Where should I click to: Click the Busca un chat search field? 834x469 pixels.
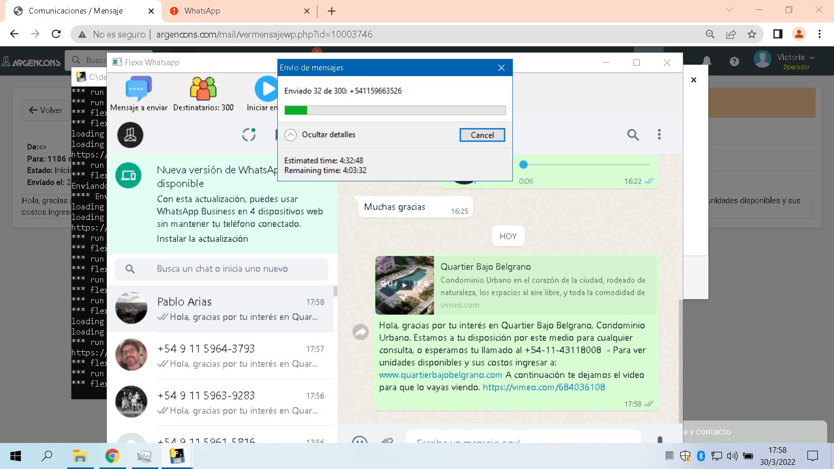coord(222,269)
